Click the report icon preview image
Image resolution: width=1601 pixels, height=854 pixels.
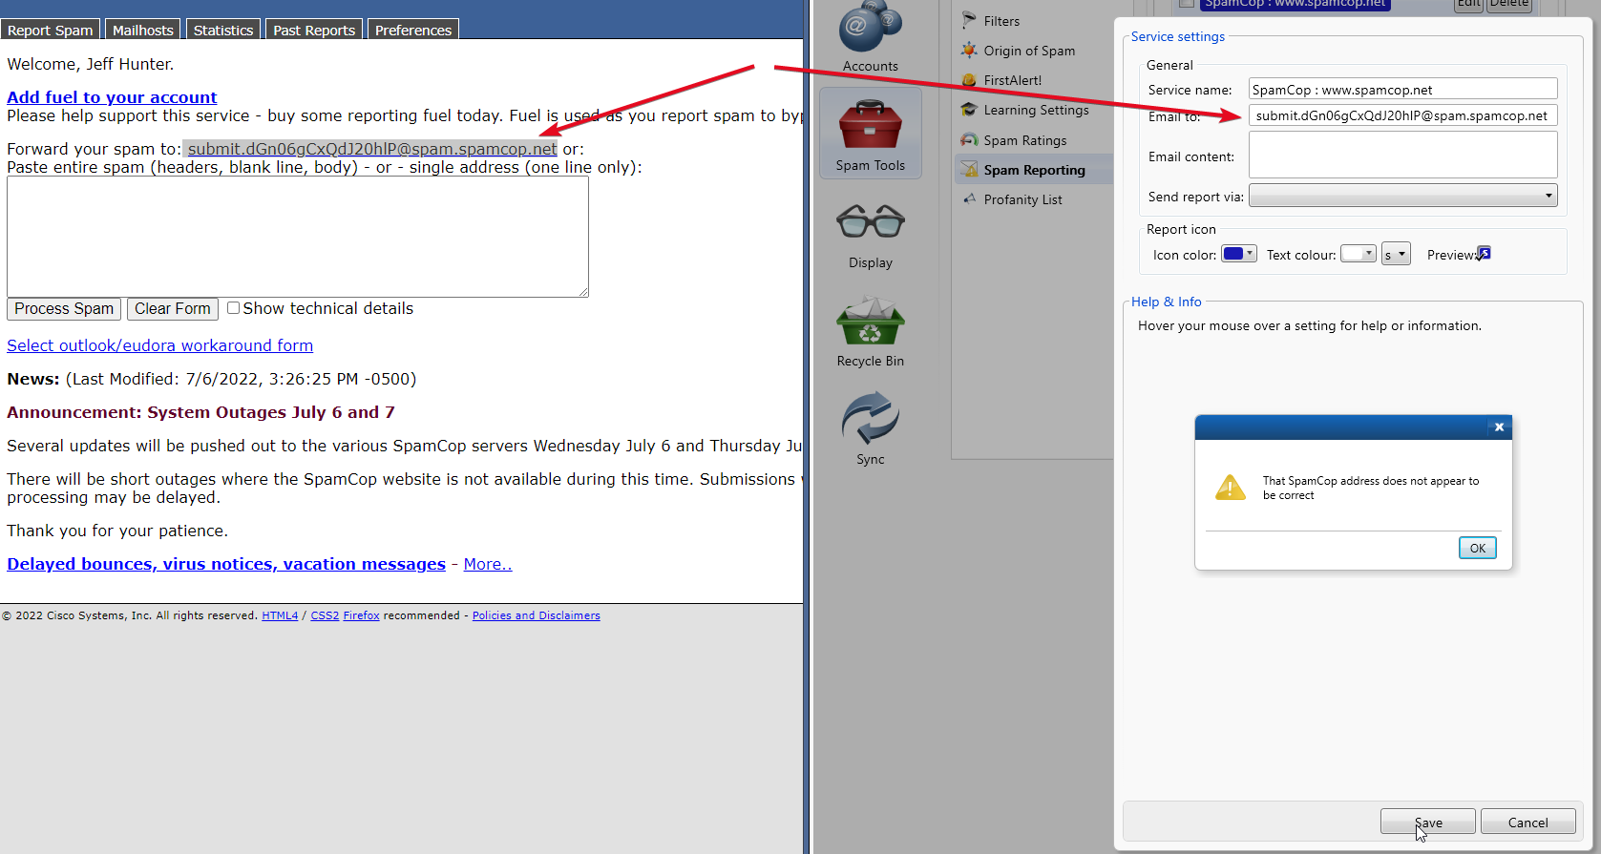pyautogui.click(x=1484, y=254)
